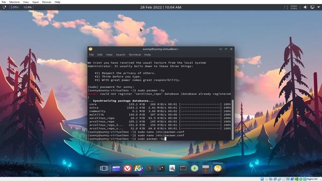Image resolution: width=322 pixels, height=181 pixels.
Task: Open the terminal prompt icon in the dock
Action: click(150, 168)
